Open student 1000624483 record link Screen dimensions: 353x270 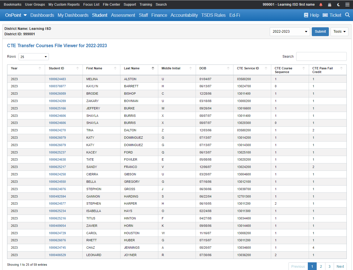[57, 79]
